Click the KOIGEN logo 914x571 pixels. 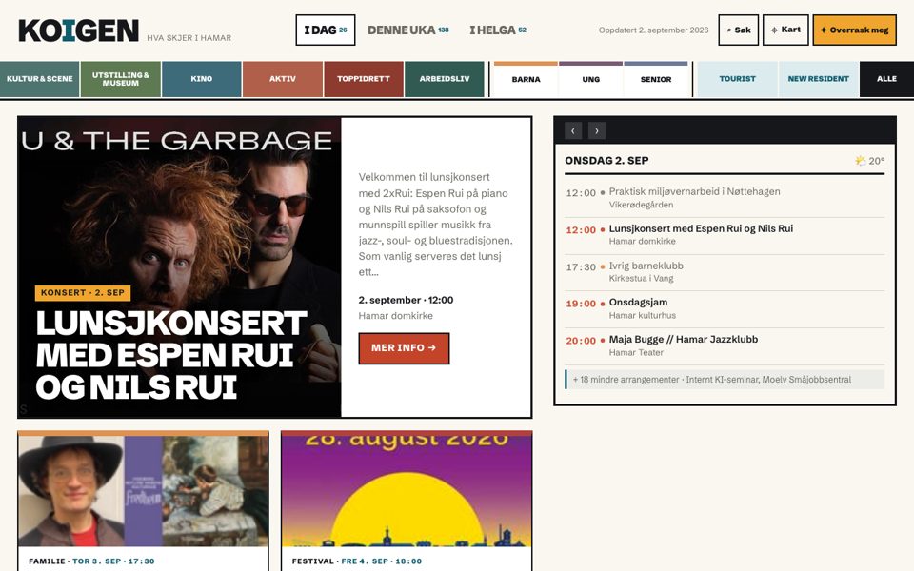pyautogui.click(x=79, y=30)
